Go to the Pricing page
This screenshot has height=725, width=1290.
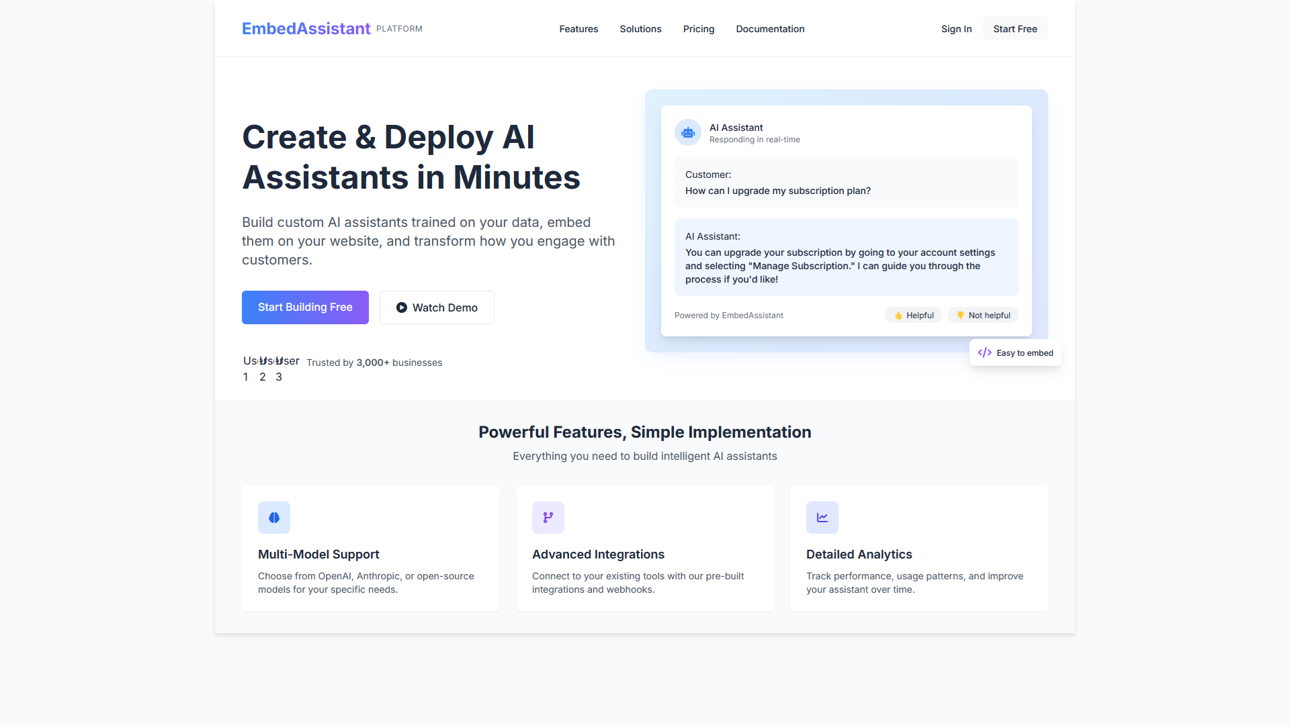[x=699, y=29]
